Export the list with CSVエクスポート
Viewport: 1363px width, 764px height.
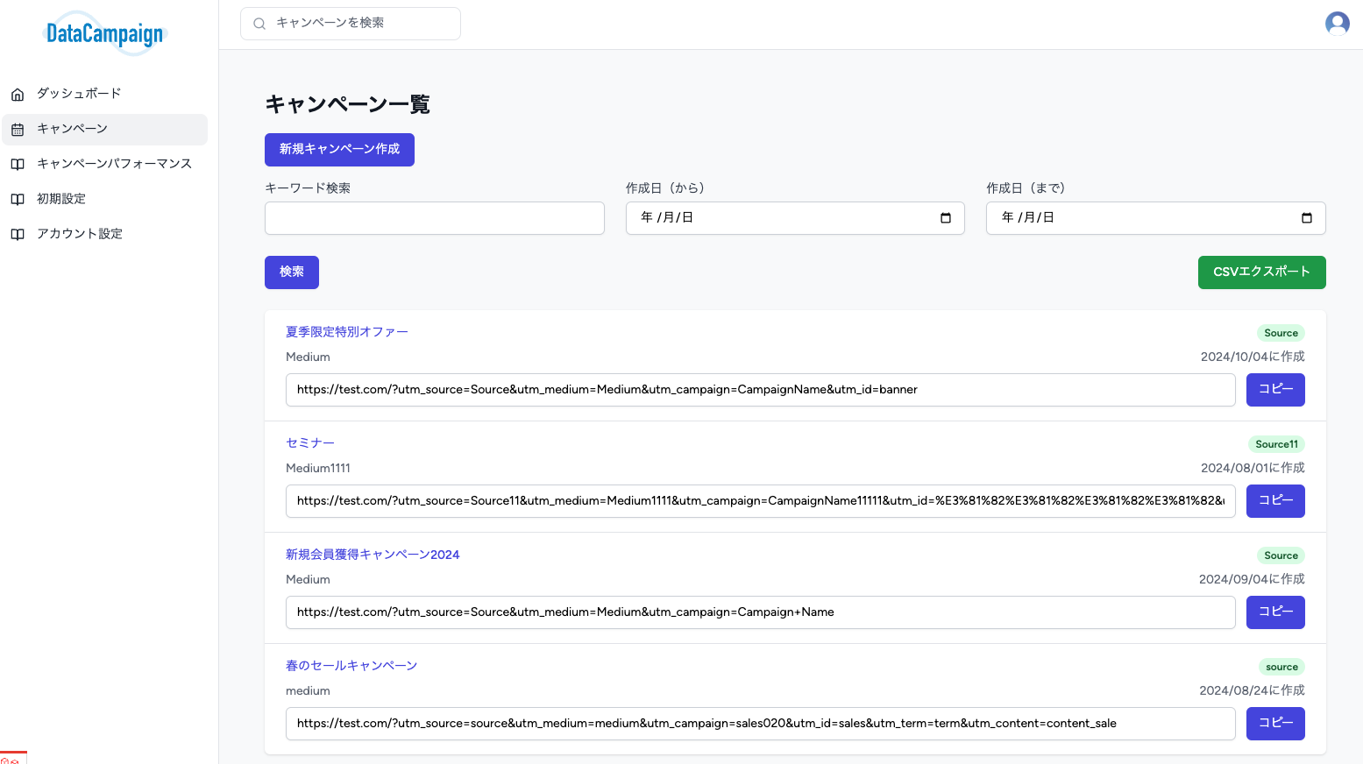(1261, 272)
